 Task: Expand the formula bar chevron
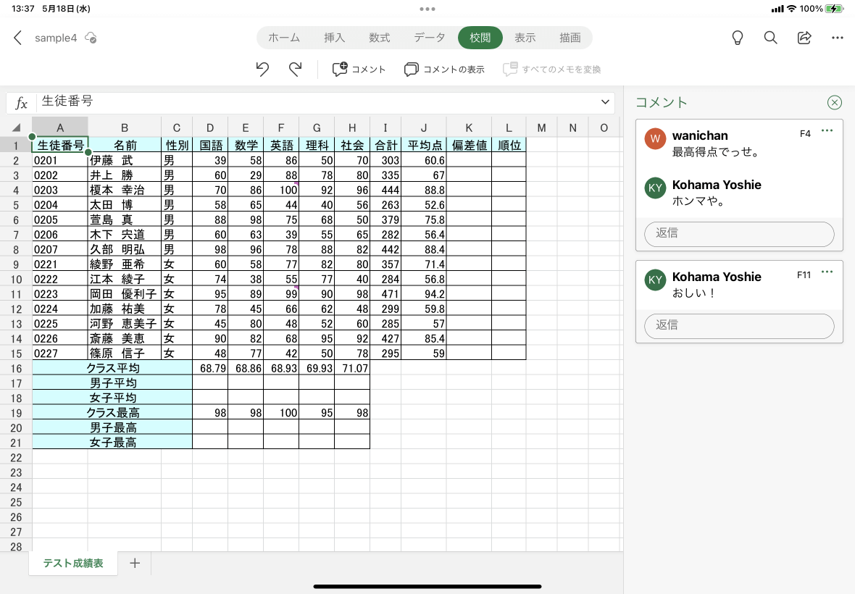[x=605, y=102]
